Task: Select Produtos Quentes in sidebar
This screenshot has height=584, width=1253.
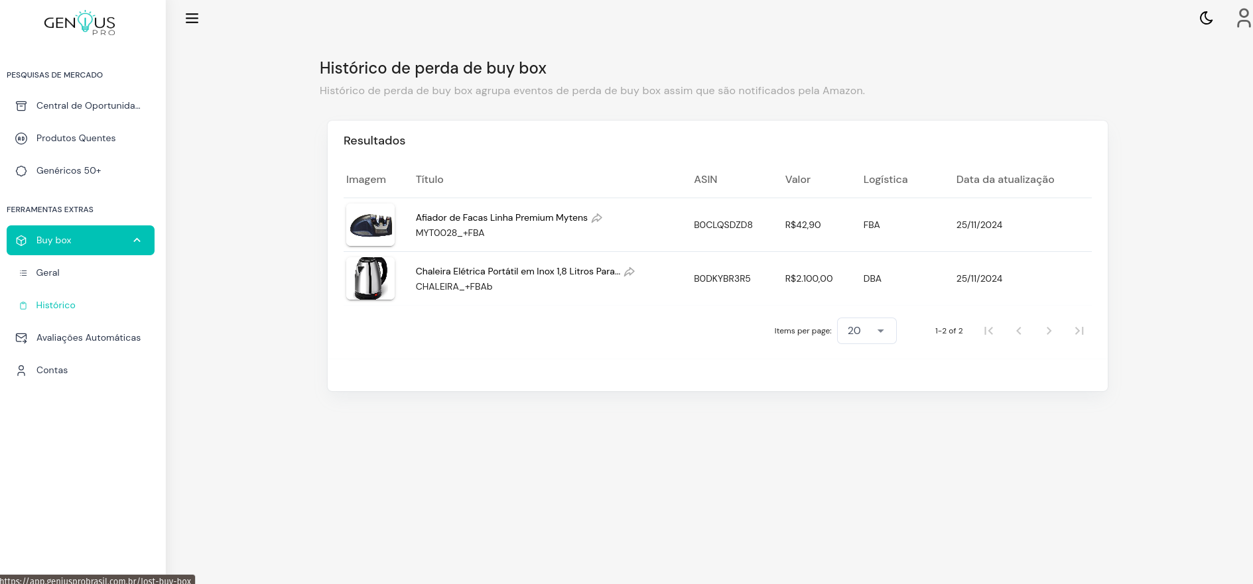Action: pos(80,139)
